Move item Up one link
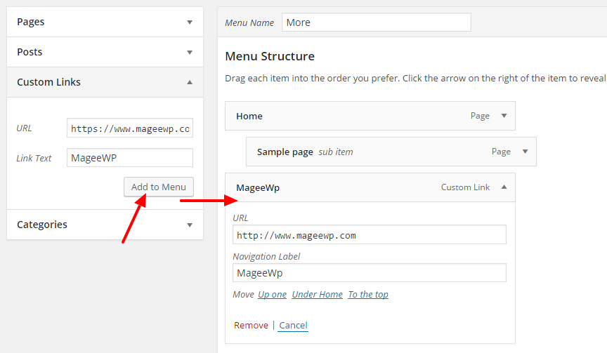This screenshot has height=353, width=607. (272, 295)
